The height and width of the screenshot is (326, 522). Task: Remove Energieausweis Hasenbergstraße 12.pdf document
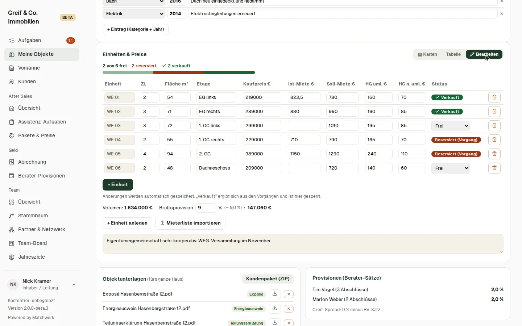(289, 309)
